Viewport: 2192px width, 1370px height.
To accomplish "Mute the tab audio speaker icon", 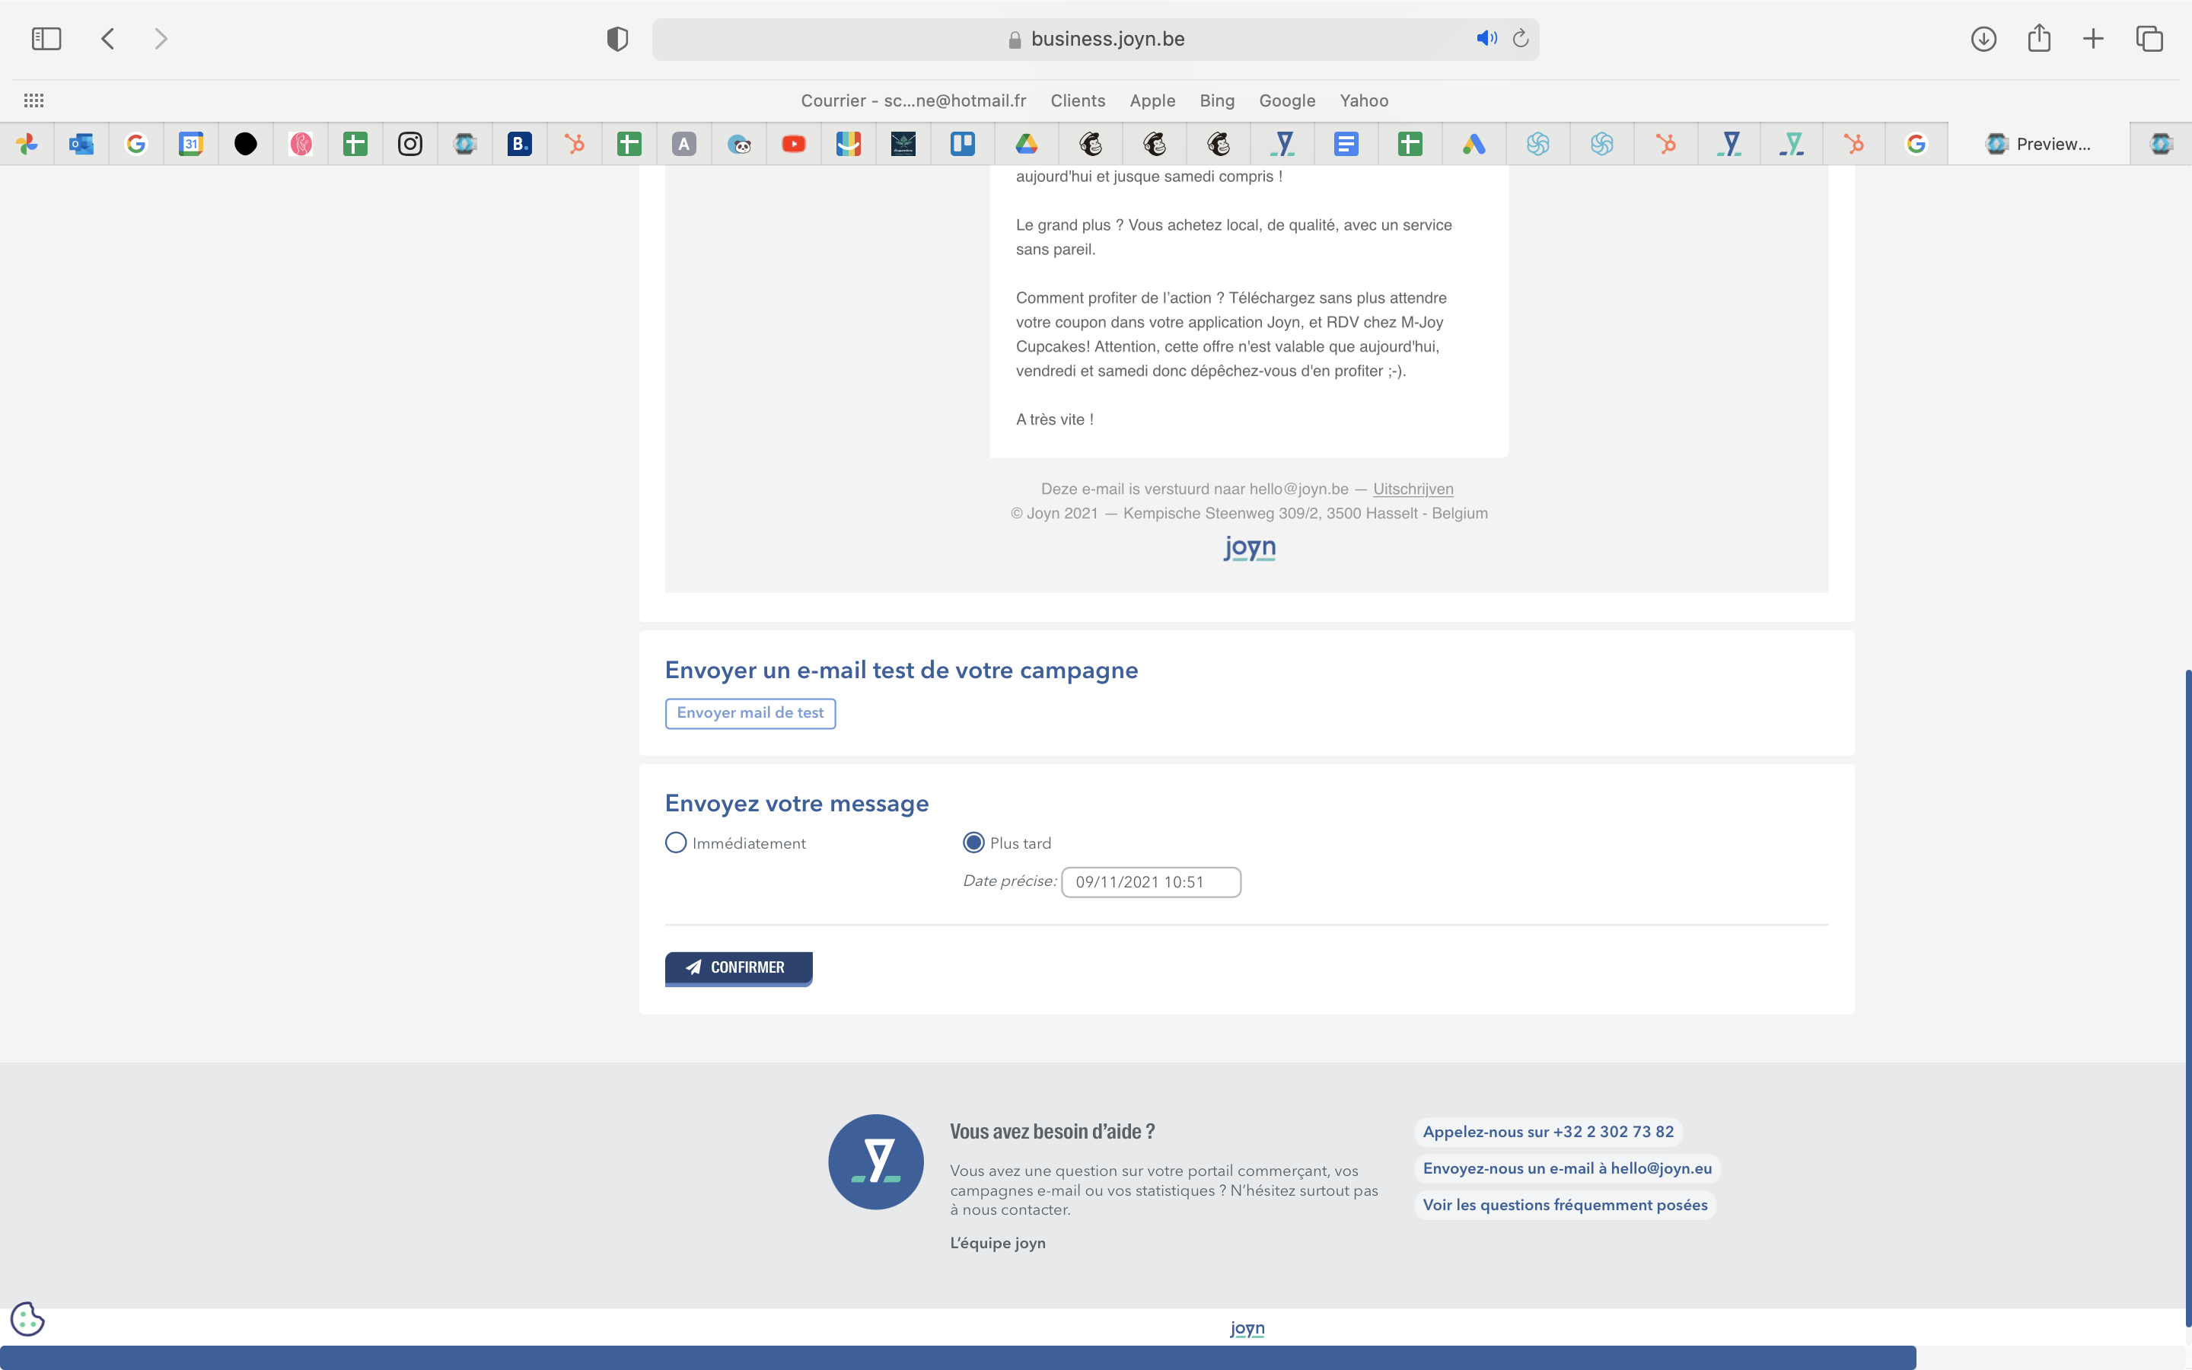I will click(1486, 38).
